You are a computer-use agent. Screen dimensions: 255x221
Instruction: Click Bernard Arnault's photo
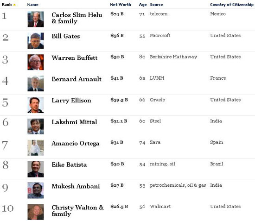click(36, 83)
